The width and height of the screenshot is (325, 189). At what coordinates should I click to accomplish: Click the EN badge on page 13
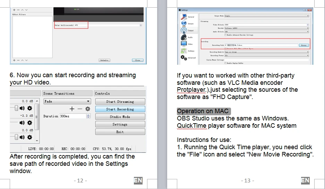tap(305, 181)
